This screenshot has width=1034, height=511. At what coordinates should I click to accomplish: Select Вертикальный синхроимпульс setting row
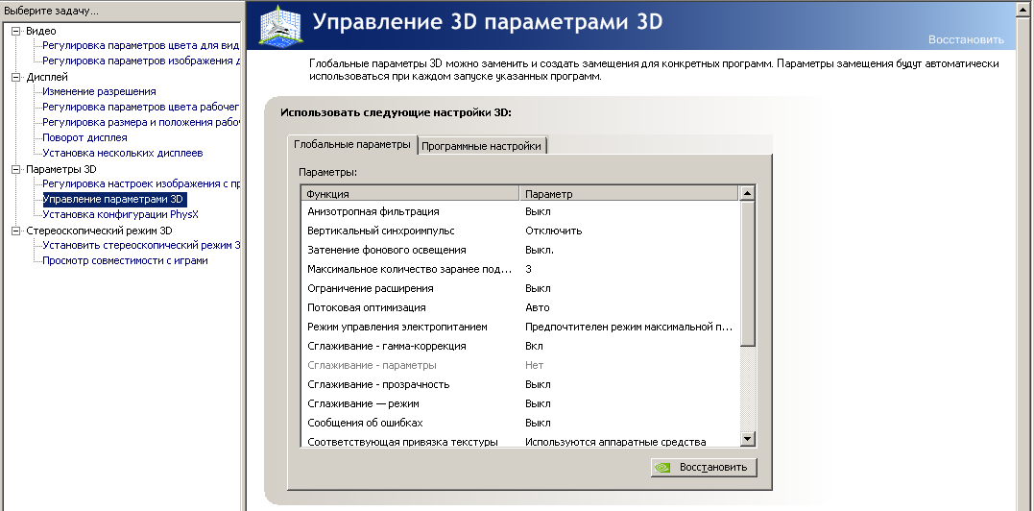(520, 231)
